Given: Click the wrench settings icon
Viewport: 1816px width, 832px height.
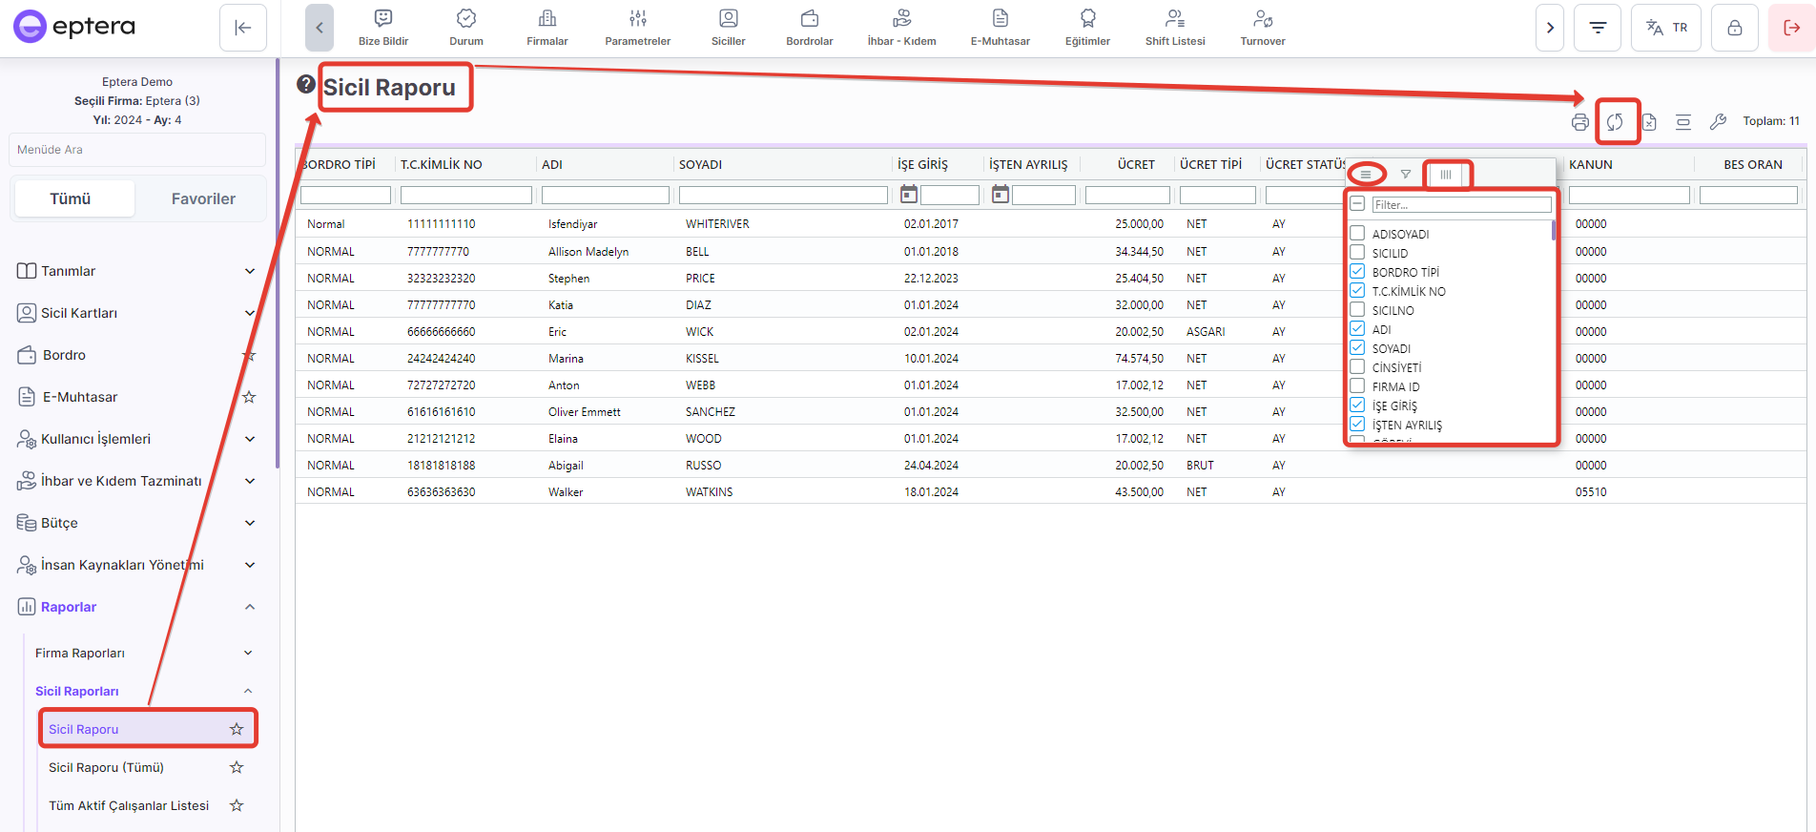Looking at the screenshot, I should tap(1718, 122).
